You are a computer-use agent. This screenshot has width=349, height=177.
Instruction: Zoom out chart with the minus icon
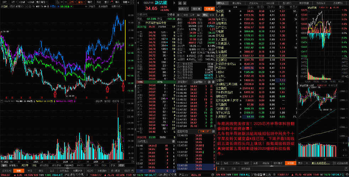click(x=66, y=2)
